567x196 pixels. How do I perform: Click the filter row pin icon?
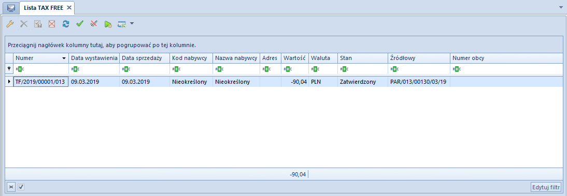(x=9, y=69)
